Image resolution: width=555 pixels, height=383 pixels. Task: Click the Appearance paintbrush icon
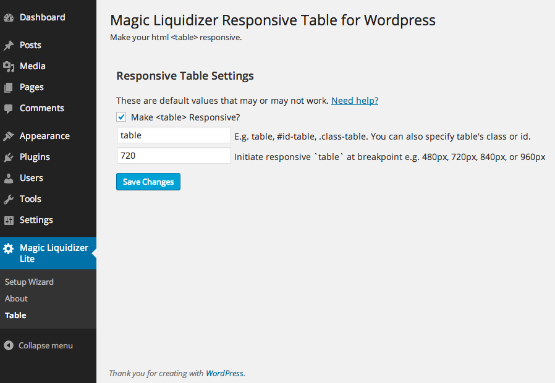9,136
